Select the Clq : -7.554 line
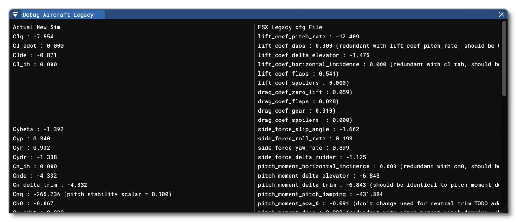517x222 pixels. (33, 37)
